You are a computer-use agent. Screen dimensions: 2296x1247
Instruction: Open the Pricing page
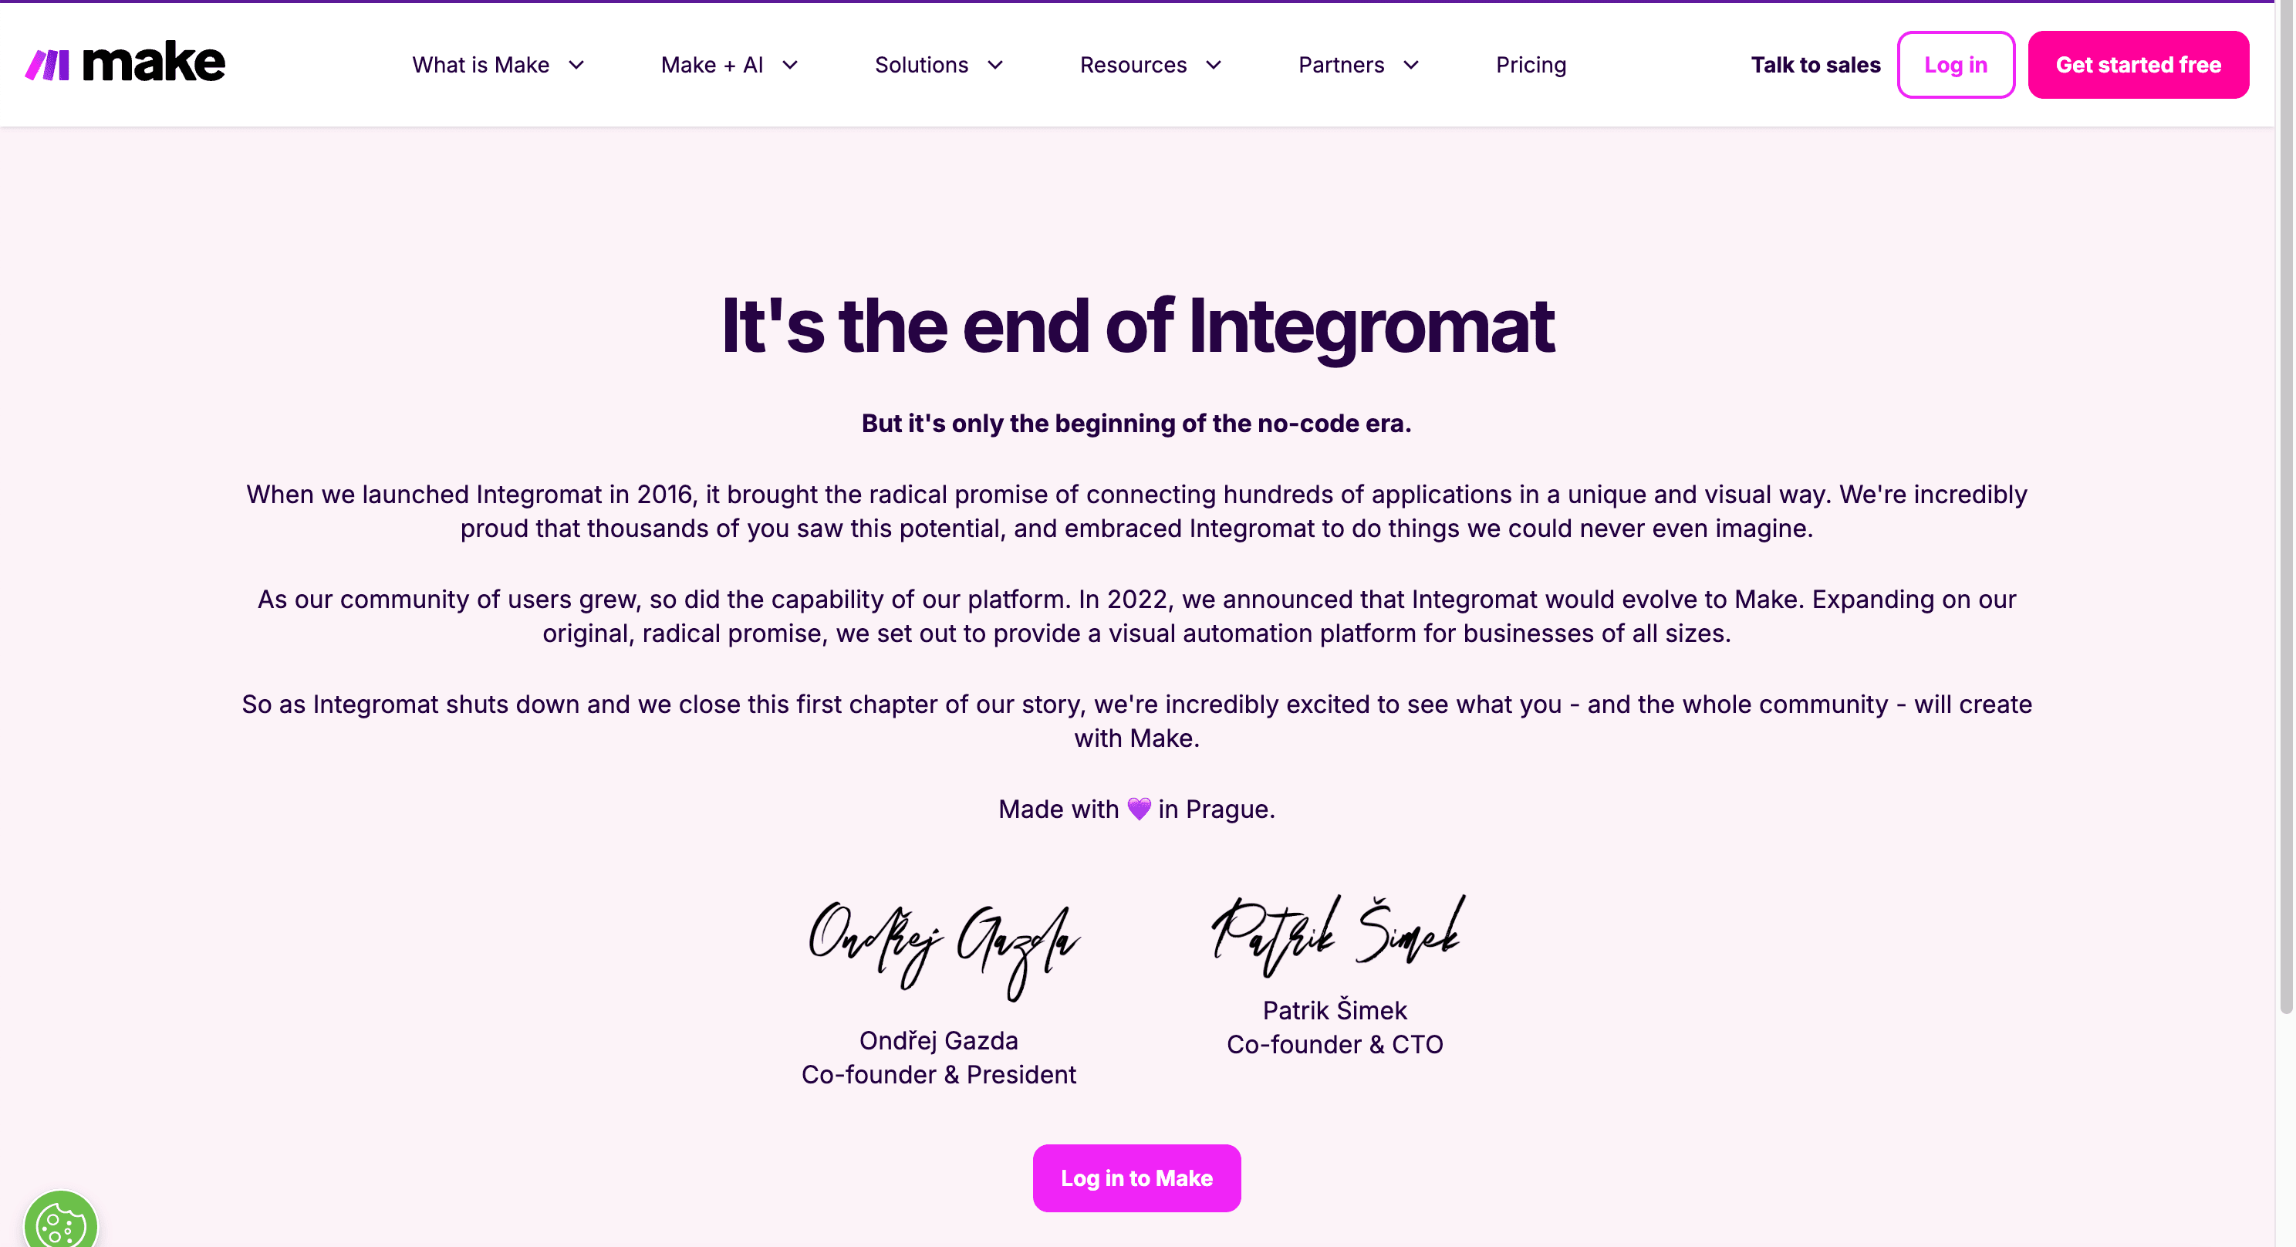[x=1531, y=65]
